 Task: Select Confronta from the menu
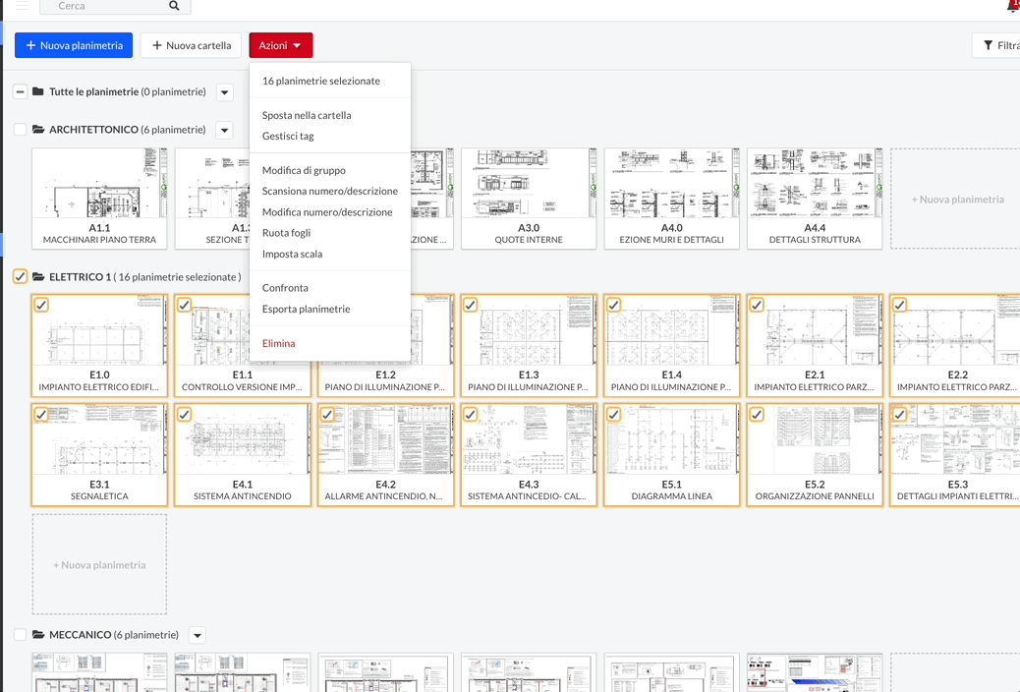285,288
